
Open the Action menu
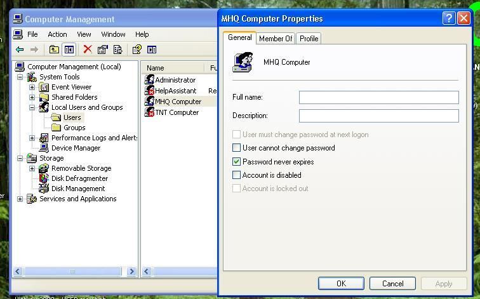coord(57,34)
